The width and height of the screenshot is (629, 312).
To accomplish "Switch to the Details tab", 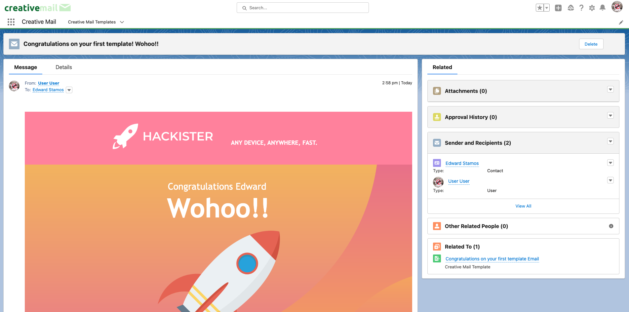I will tap(64, 67).
